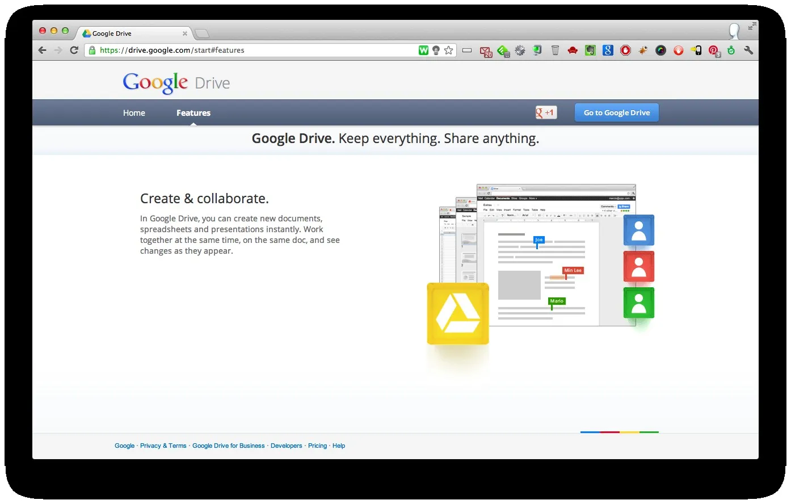791x504 pixels.
Task: Click the lightbulb icon in address bar
Action: pos(436,50)
